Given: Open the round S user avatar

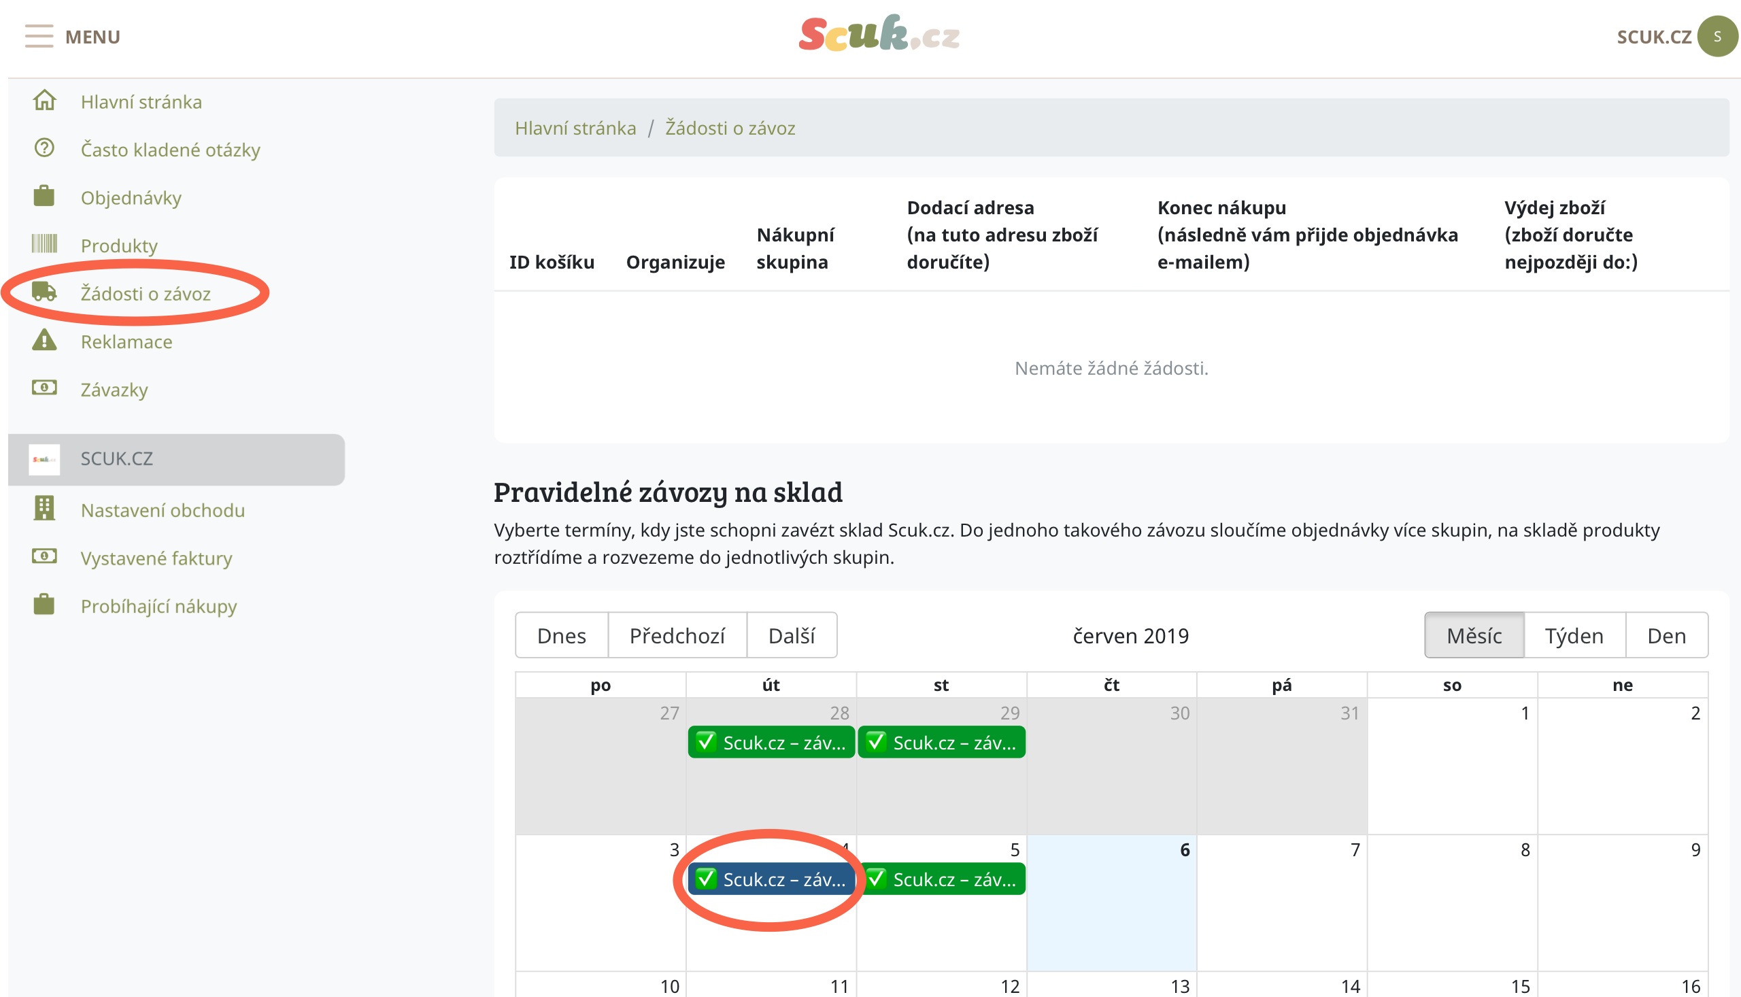Looking at the screenshot, I should 1717,36.
